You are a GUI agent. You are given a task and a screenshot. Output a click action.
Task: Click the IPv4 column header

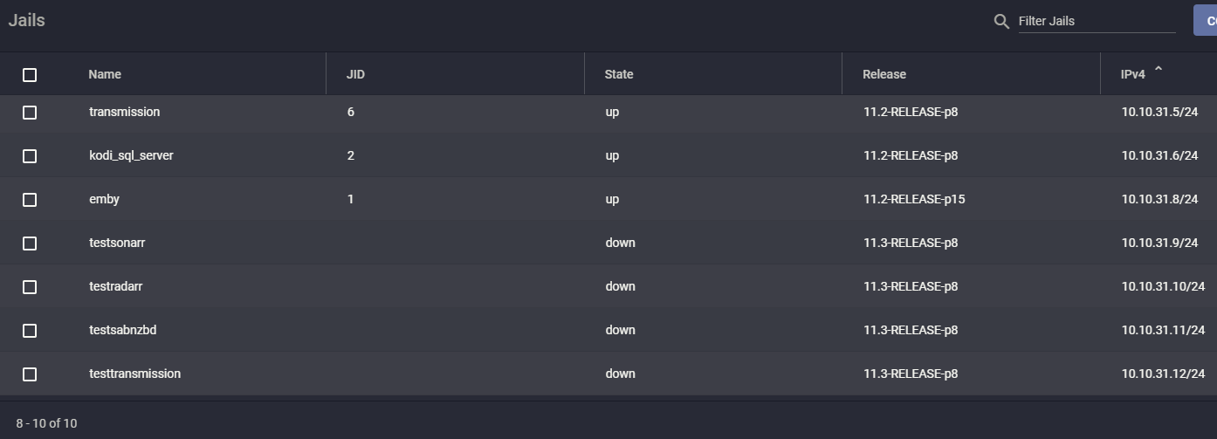[x=1133, y=74]
